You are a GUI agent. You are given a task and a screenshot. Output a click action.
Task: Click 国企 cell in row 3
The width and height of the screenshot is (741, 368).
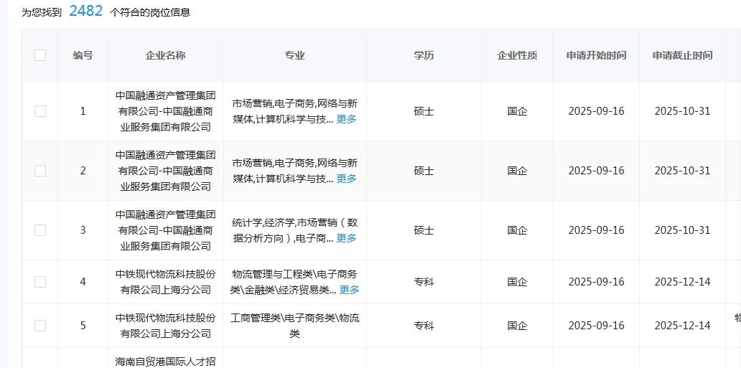(x=517, y=230)
